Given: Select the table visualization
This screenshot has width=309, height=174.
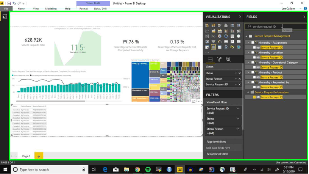Looking at the screenshot, I should pos(213,47).
